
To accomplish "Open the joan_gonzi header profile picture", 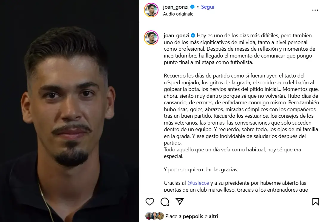I will click(x=151, y=10).
